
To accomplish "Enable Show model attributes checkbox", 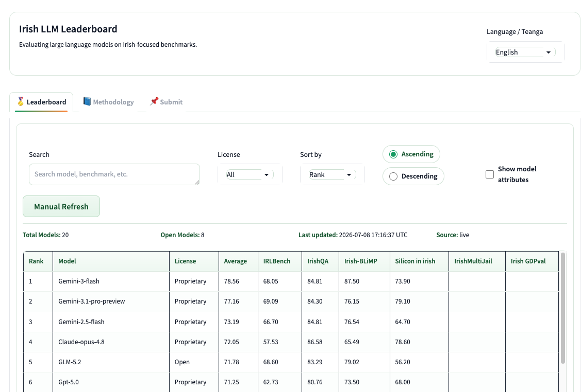I will tap(490, 174).
